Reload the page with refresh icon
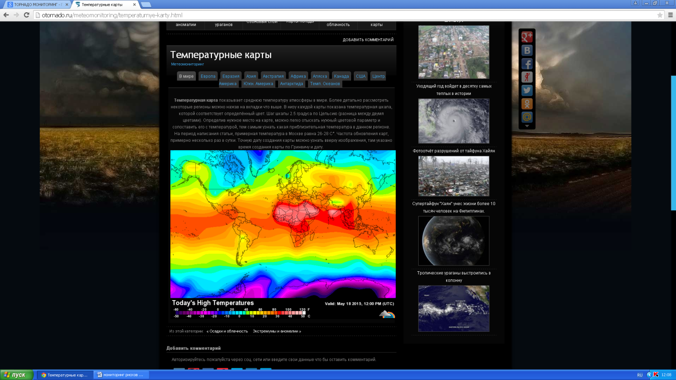Viewport: 676px width, 380px height. pyautogui.click(x=26, y=15)
